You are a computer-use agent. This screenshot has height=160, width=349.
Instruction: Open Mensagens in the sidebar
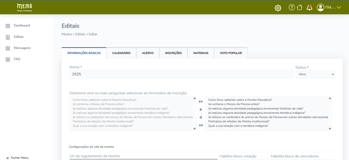[22, 48]
